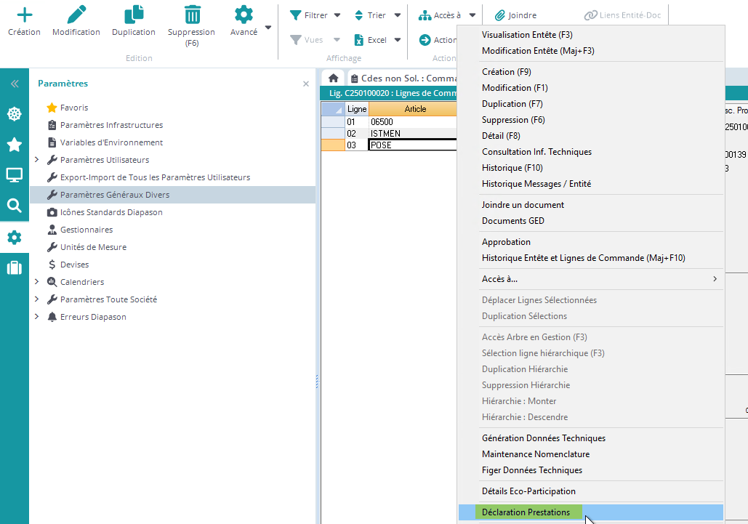Collapse sidebar with double chevron icon
This screenshot has height=524, width=748.
(x=14, y=84)
